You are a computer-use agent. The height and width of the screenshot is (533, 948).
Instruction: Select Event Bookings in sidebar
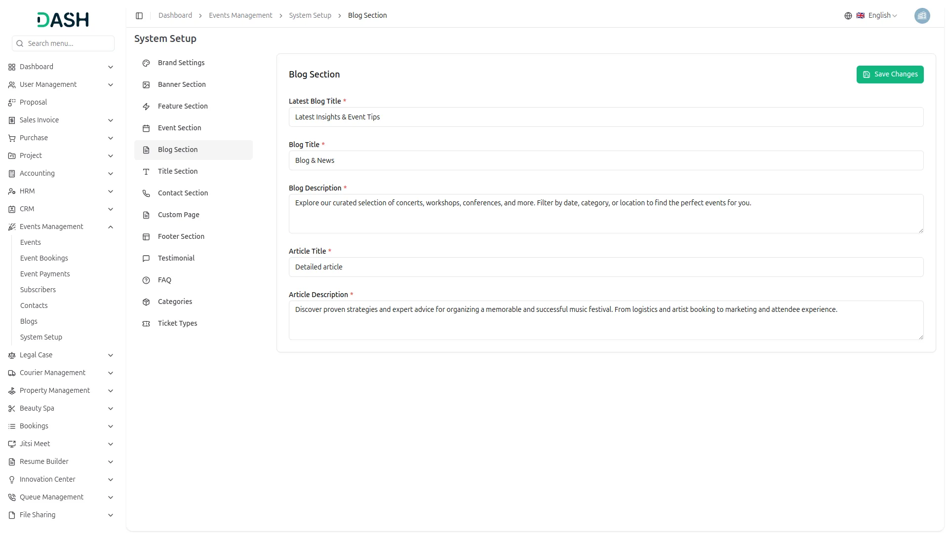(44, 258)
